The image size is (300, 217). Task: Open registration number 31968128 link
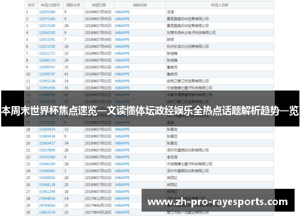coord(47,185)
